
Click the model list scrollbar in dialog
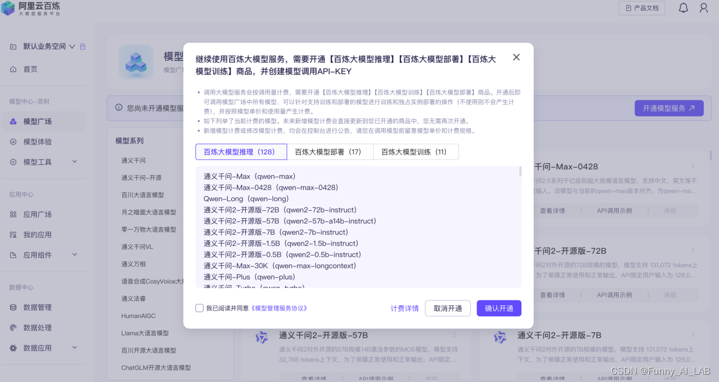pos(520,173)
